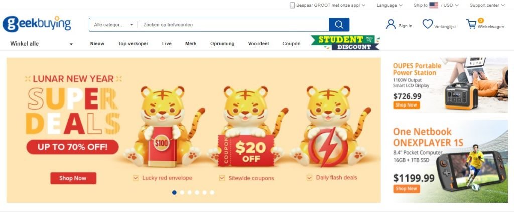Open the Language dropdown
The width and height of the screenshot is (514, 212).
coord(389,5)
